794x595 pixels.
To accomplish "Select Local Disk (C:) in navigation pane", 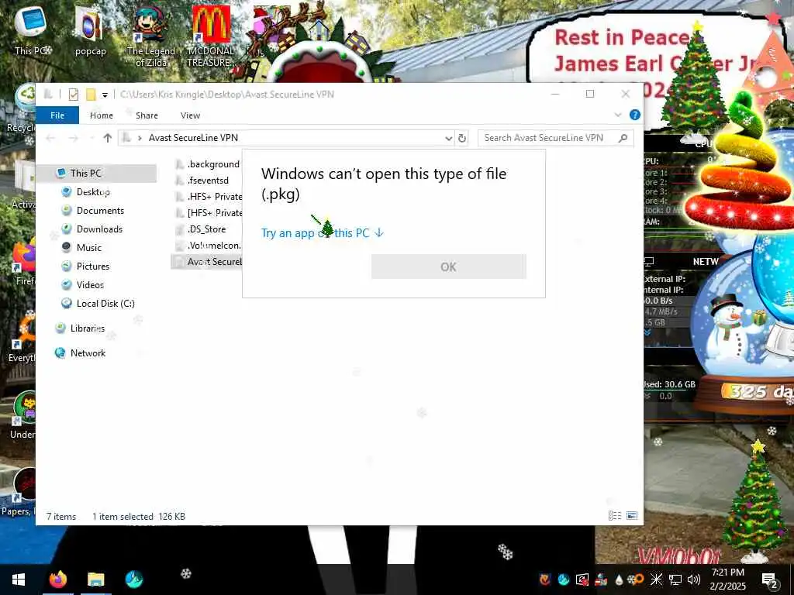I will tap(105, 304).
